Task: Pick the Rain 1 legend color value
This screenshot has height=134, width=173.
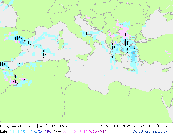Action: (x=18, y=132)
